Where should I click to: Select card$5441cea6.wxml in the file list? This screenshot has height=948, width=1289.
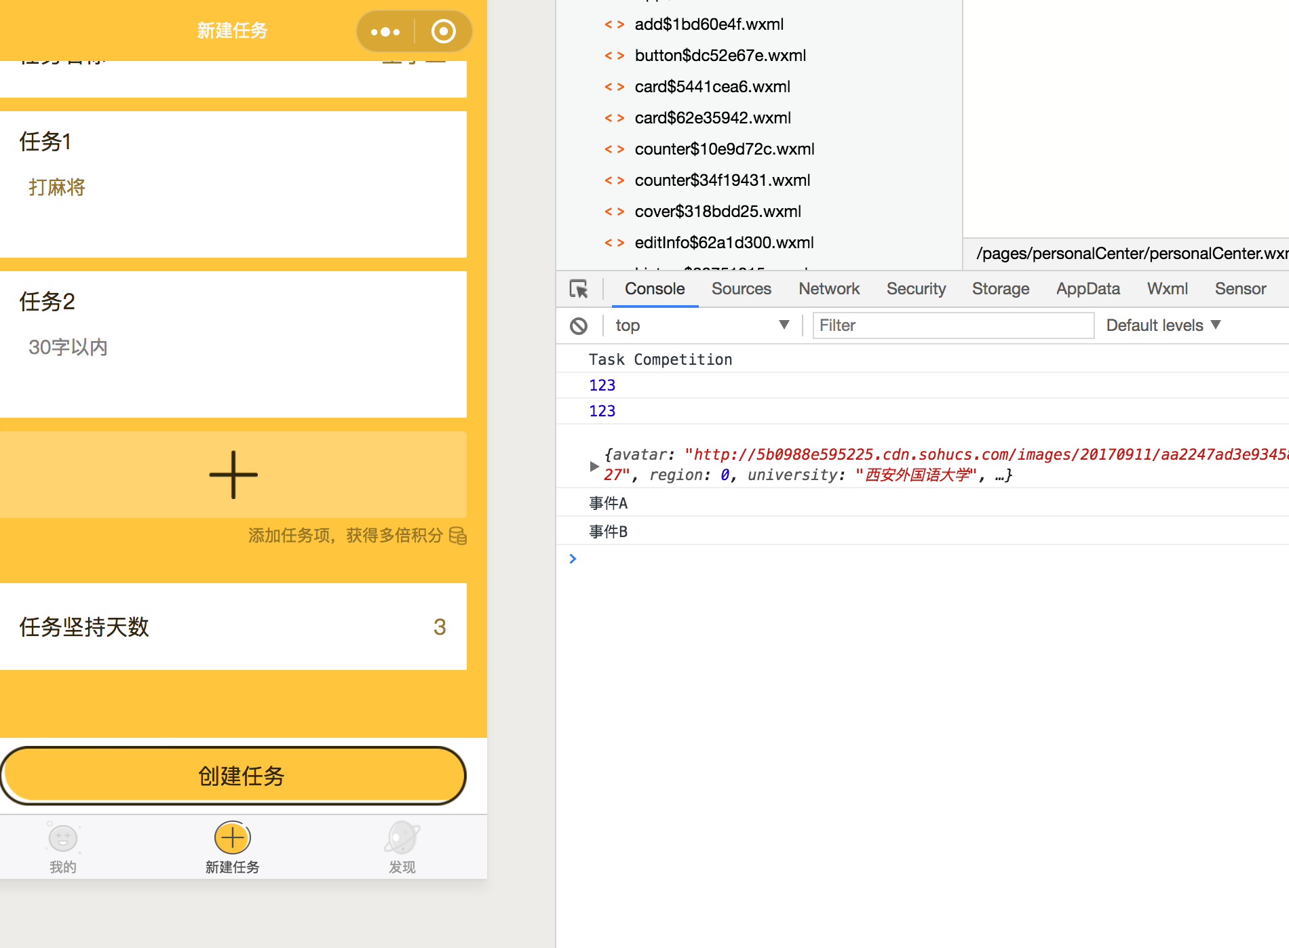coord(712,86)
